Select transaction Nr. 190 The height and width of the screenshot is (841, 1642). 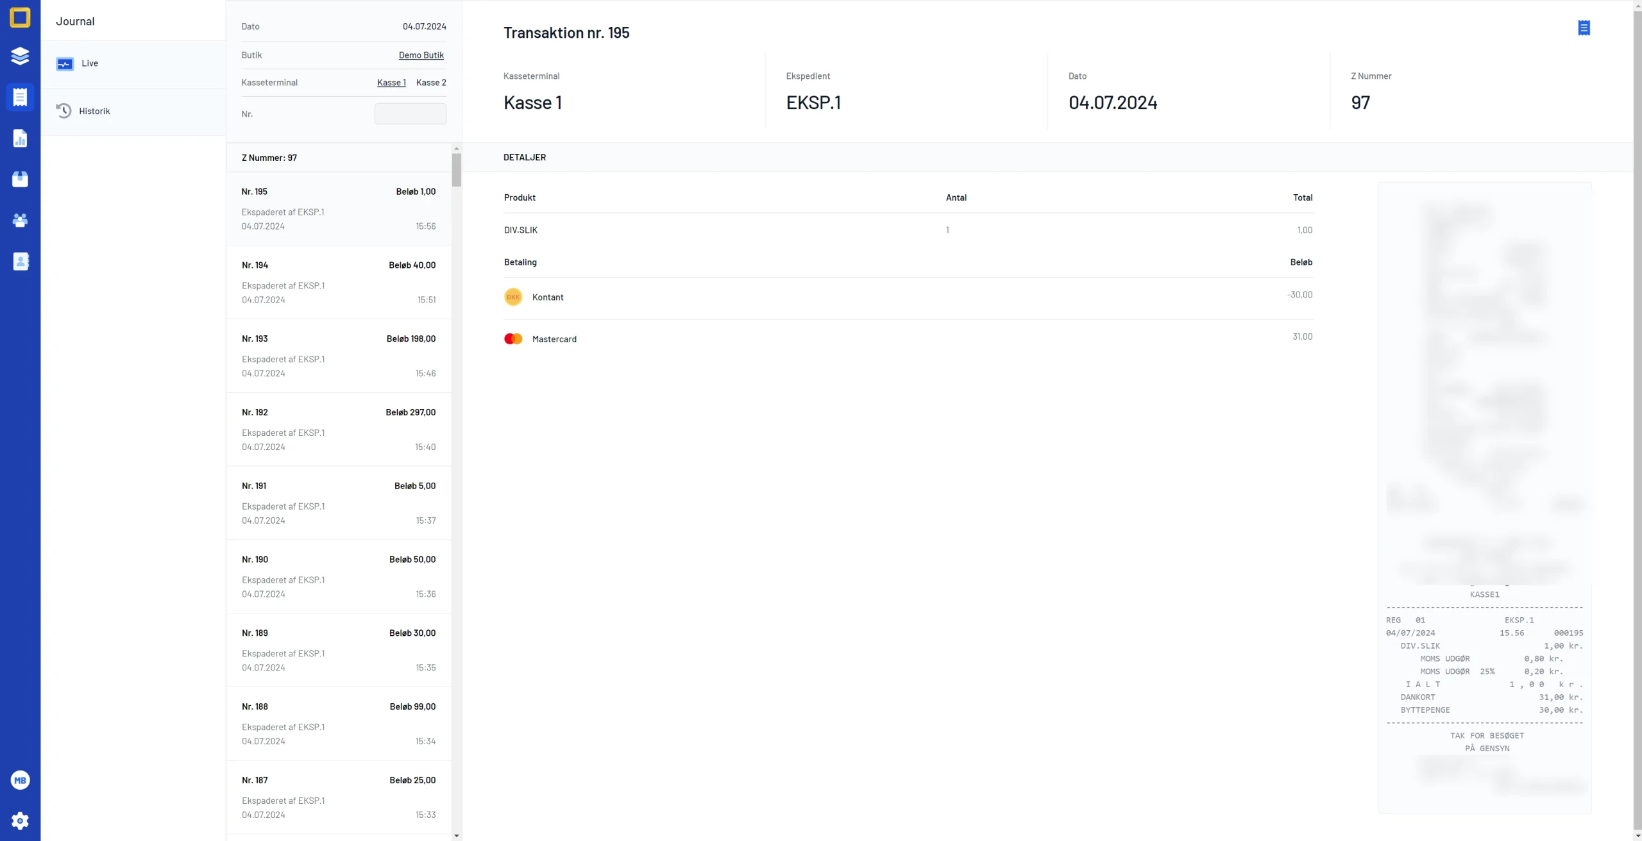(x=339, y=577)
